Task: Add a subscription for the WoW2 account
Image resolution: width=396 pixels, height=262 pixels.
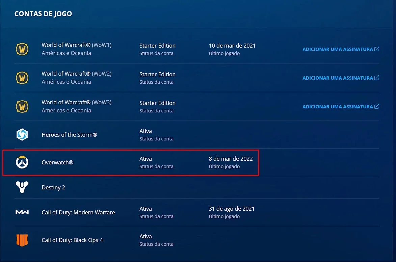Action: pyautogui.click(x=341, y=78)
